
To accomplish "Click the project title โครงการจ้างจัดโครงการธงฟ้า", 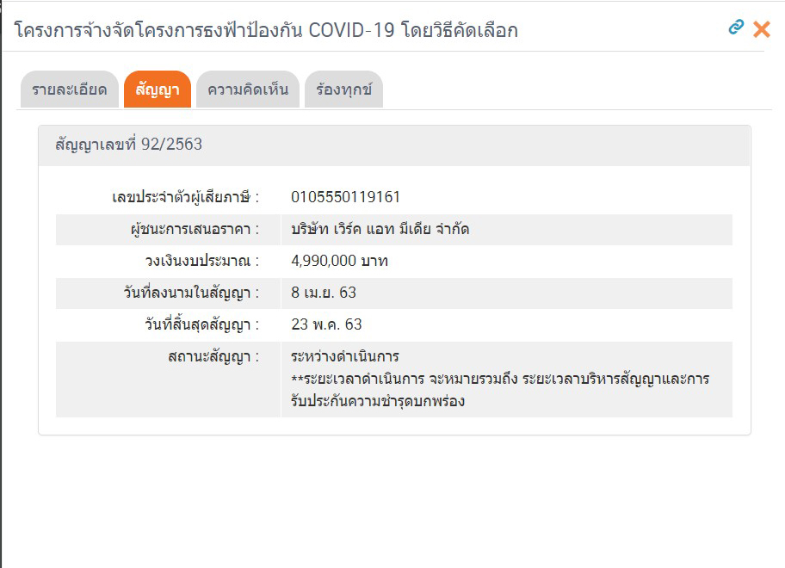I will (x=266, y=31).
